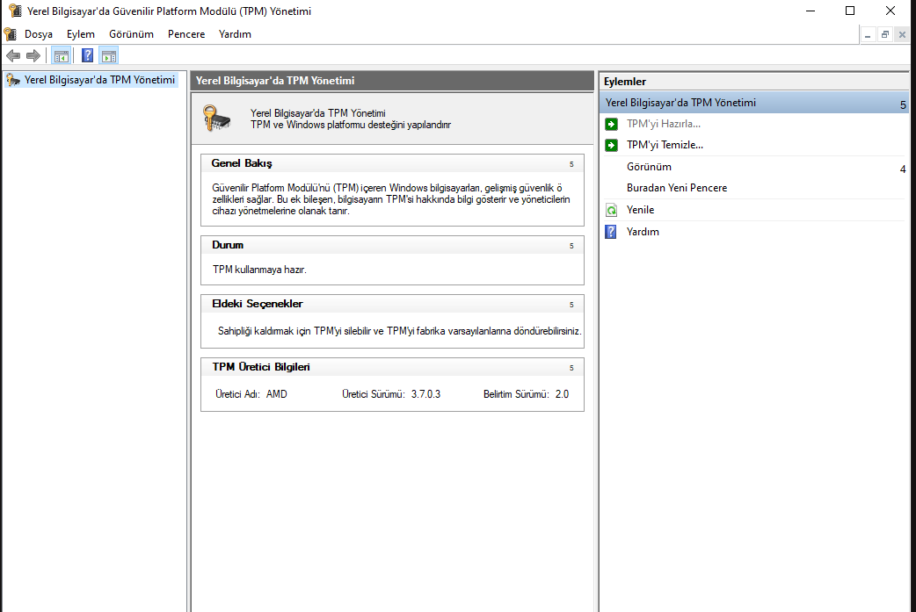Click Yardım in the Eylemler pane
Viewport: 916px width, 612px height.
pyautogui.click(x=643, y=232)
